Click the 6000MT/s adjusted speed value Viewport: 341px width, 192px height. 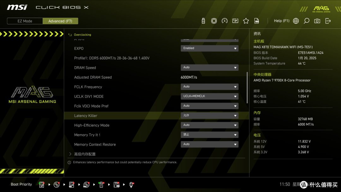(189, 77)
